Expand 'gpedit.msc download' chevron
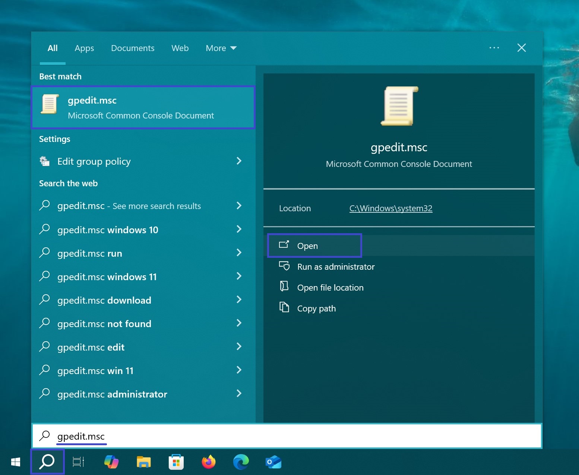This screenshot has height=475, width=579. [x=239, y=300]
